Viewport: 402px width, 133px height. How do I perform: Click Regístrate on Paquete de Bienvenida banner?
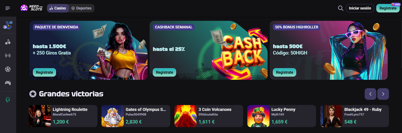pyautogui.click(x=44, y=72)
